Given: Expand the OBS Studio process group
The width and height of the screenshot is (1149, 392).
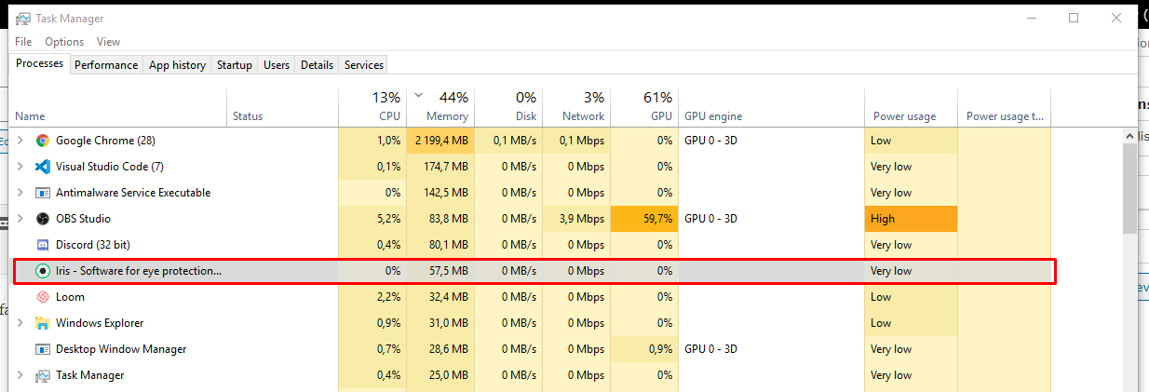Looking at the screenshot, I should tap(20, 219).
